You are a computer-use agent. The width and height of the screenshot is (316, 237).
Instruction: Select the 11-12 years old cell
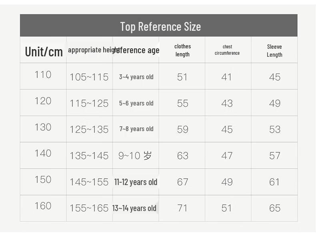pyautogui.click(x=136, y=182)
